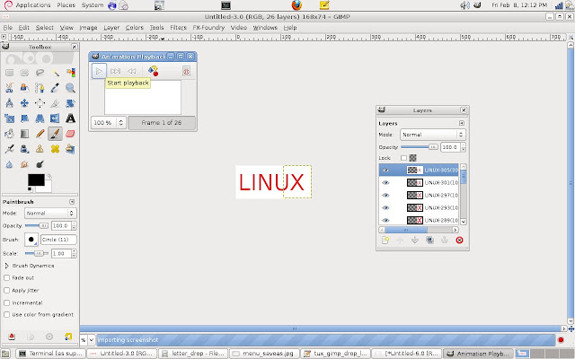Select the Fuzzy Select magic wand tool
The width and height of the screenshot is (575, 359).
coord(55,73)
